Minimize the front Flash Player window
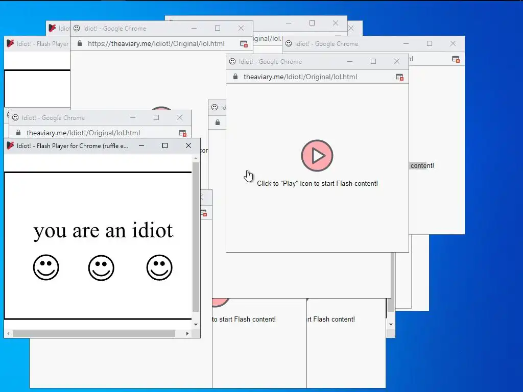523x392 pixels. (141, 145)
